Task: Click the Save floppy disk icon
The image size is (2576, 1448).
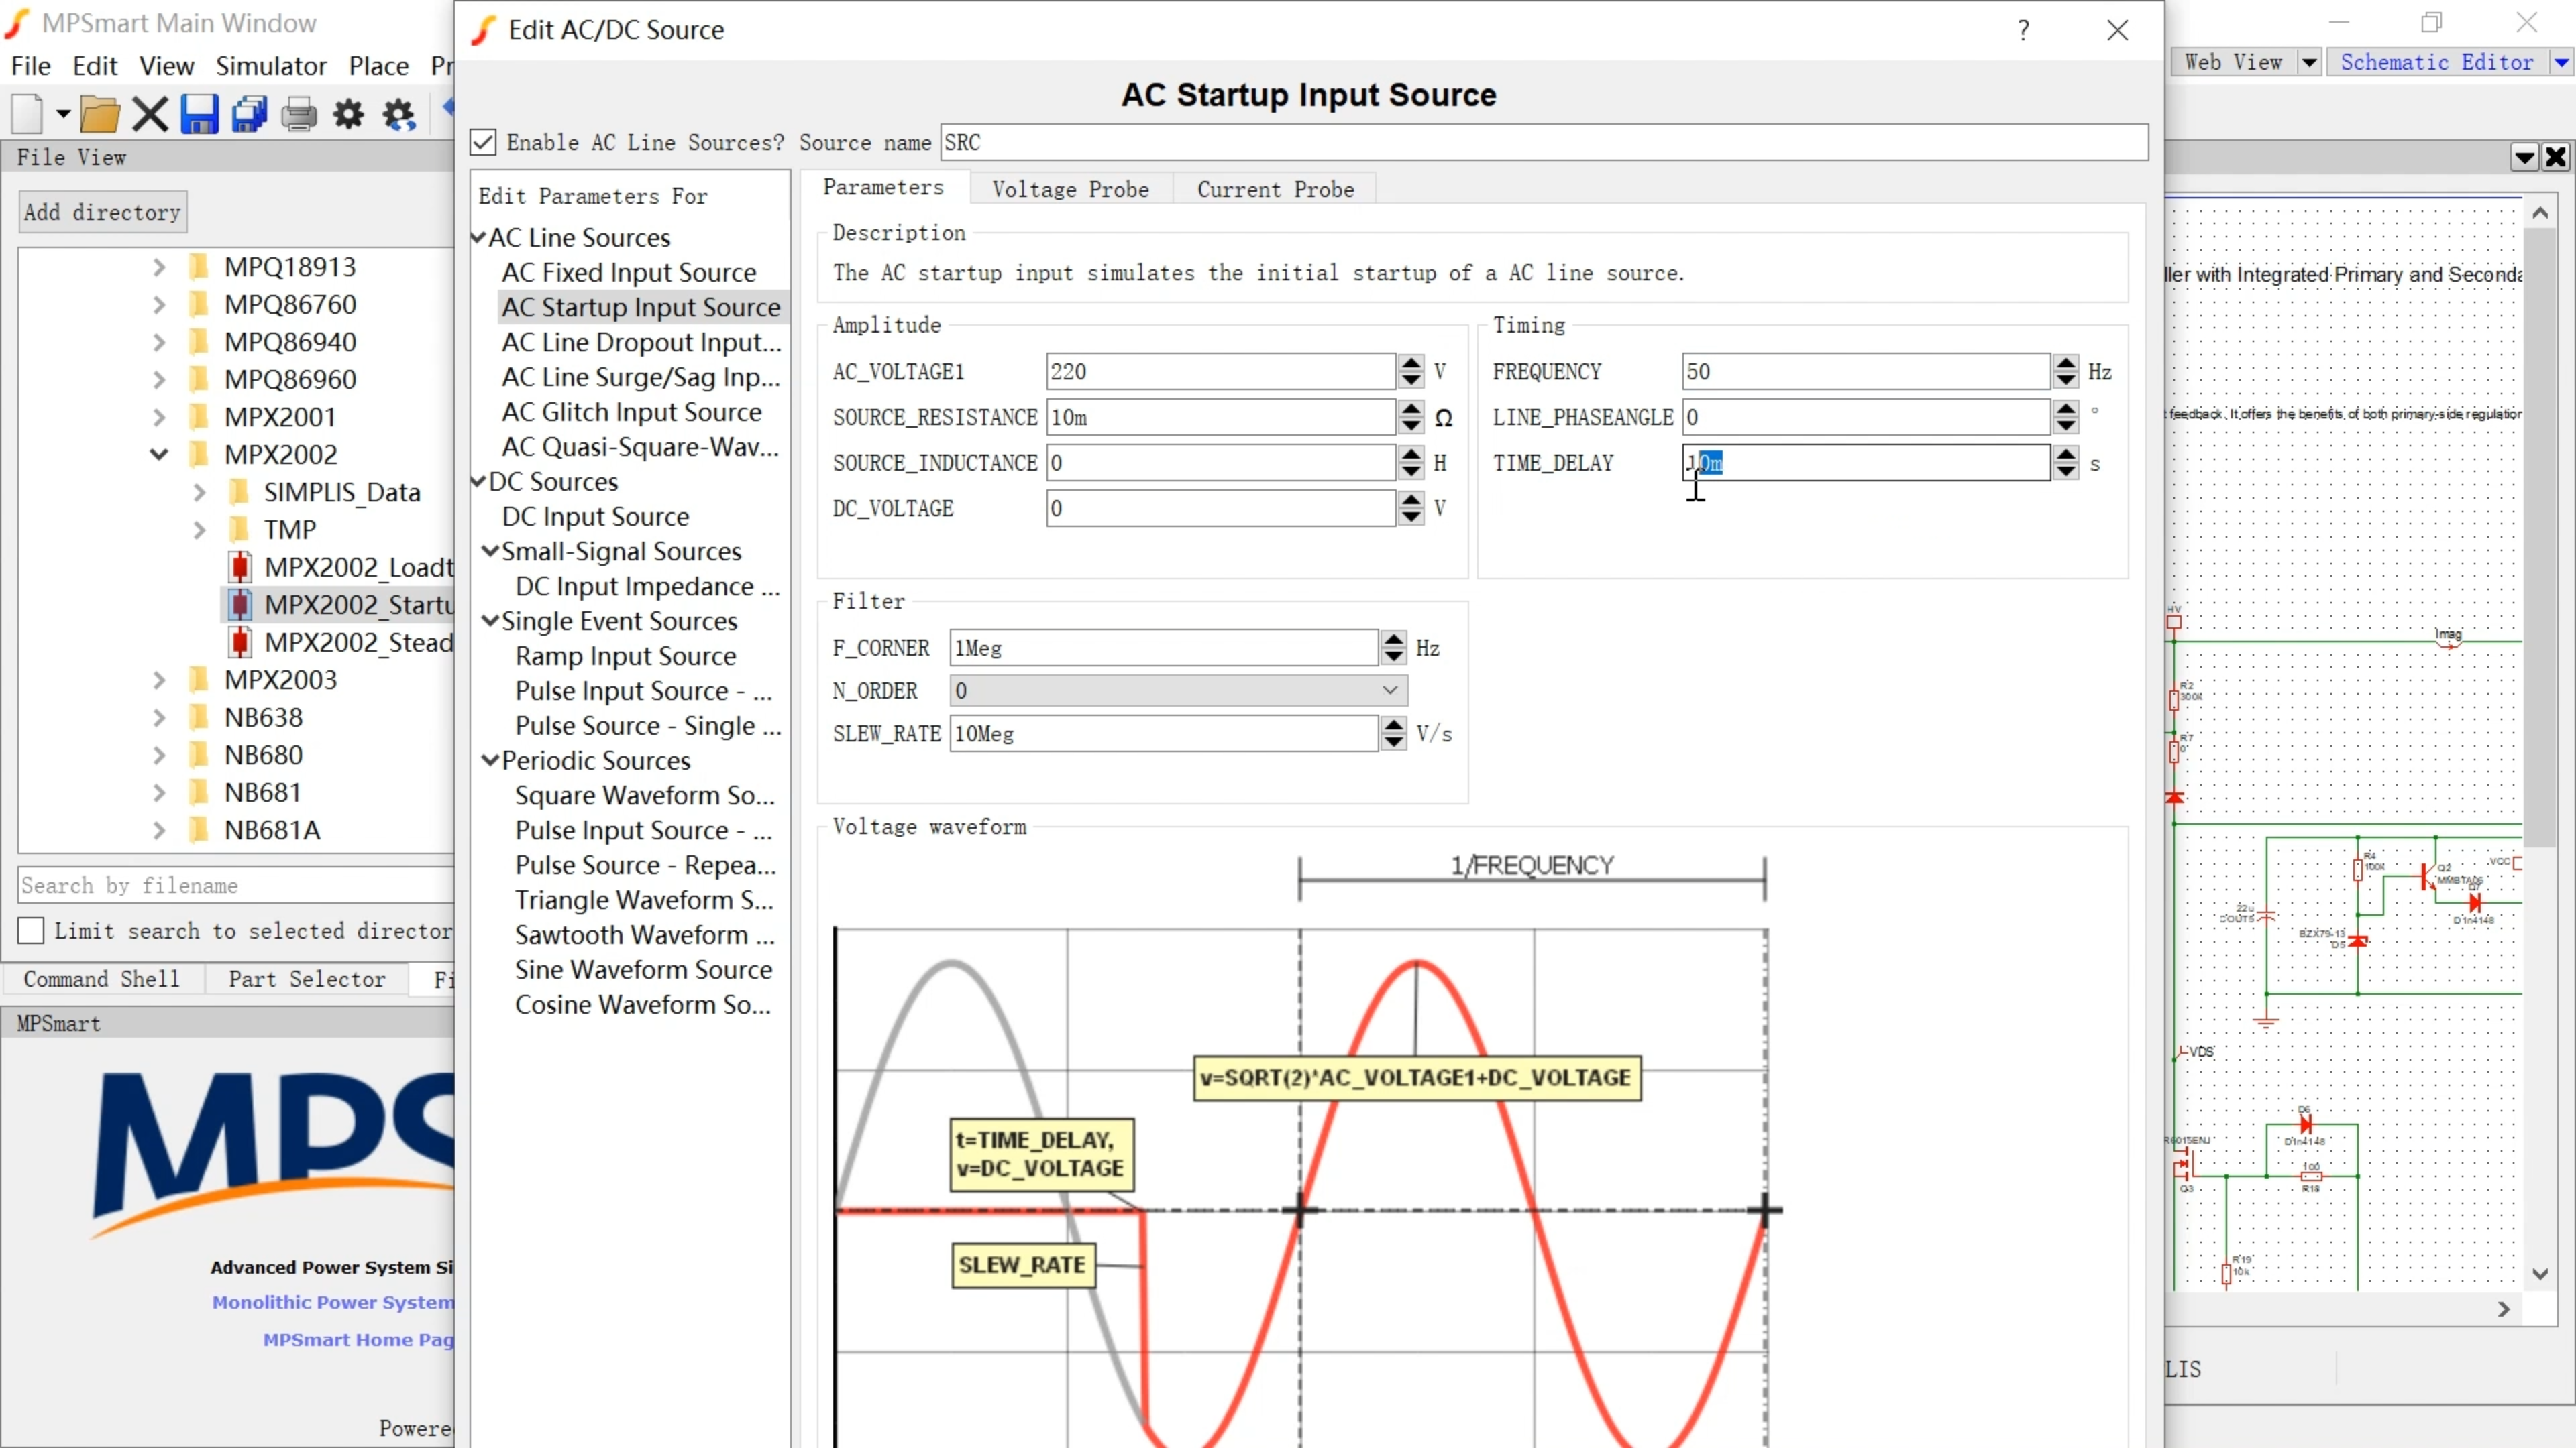Action: click(x=199, y=114)
